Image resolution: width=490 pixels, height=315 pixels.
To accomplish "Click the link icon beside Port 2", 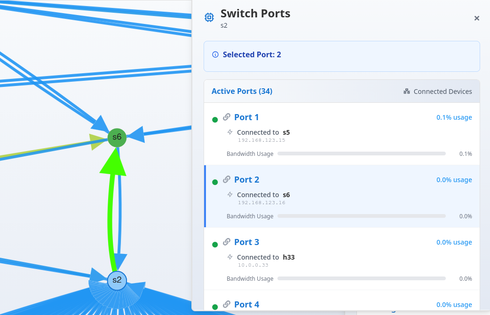I will click(x=226, y=180).
